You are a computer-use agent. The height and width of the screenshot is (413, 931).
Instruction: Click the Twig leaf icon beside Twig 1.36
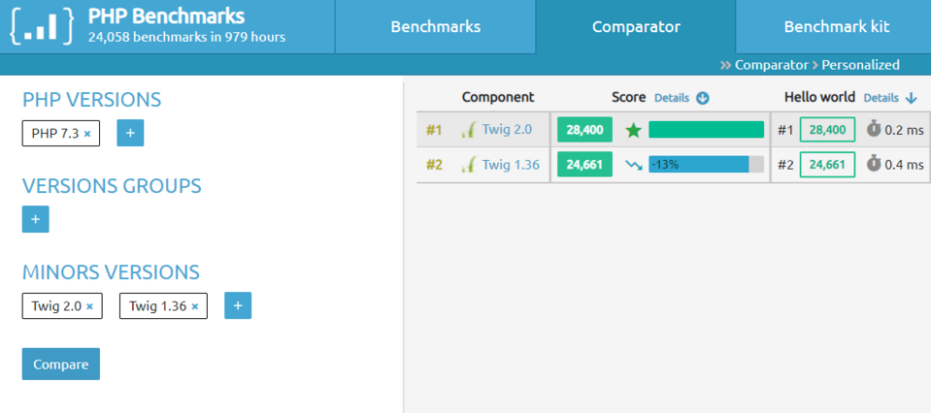(469, 165)
